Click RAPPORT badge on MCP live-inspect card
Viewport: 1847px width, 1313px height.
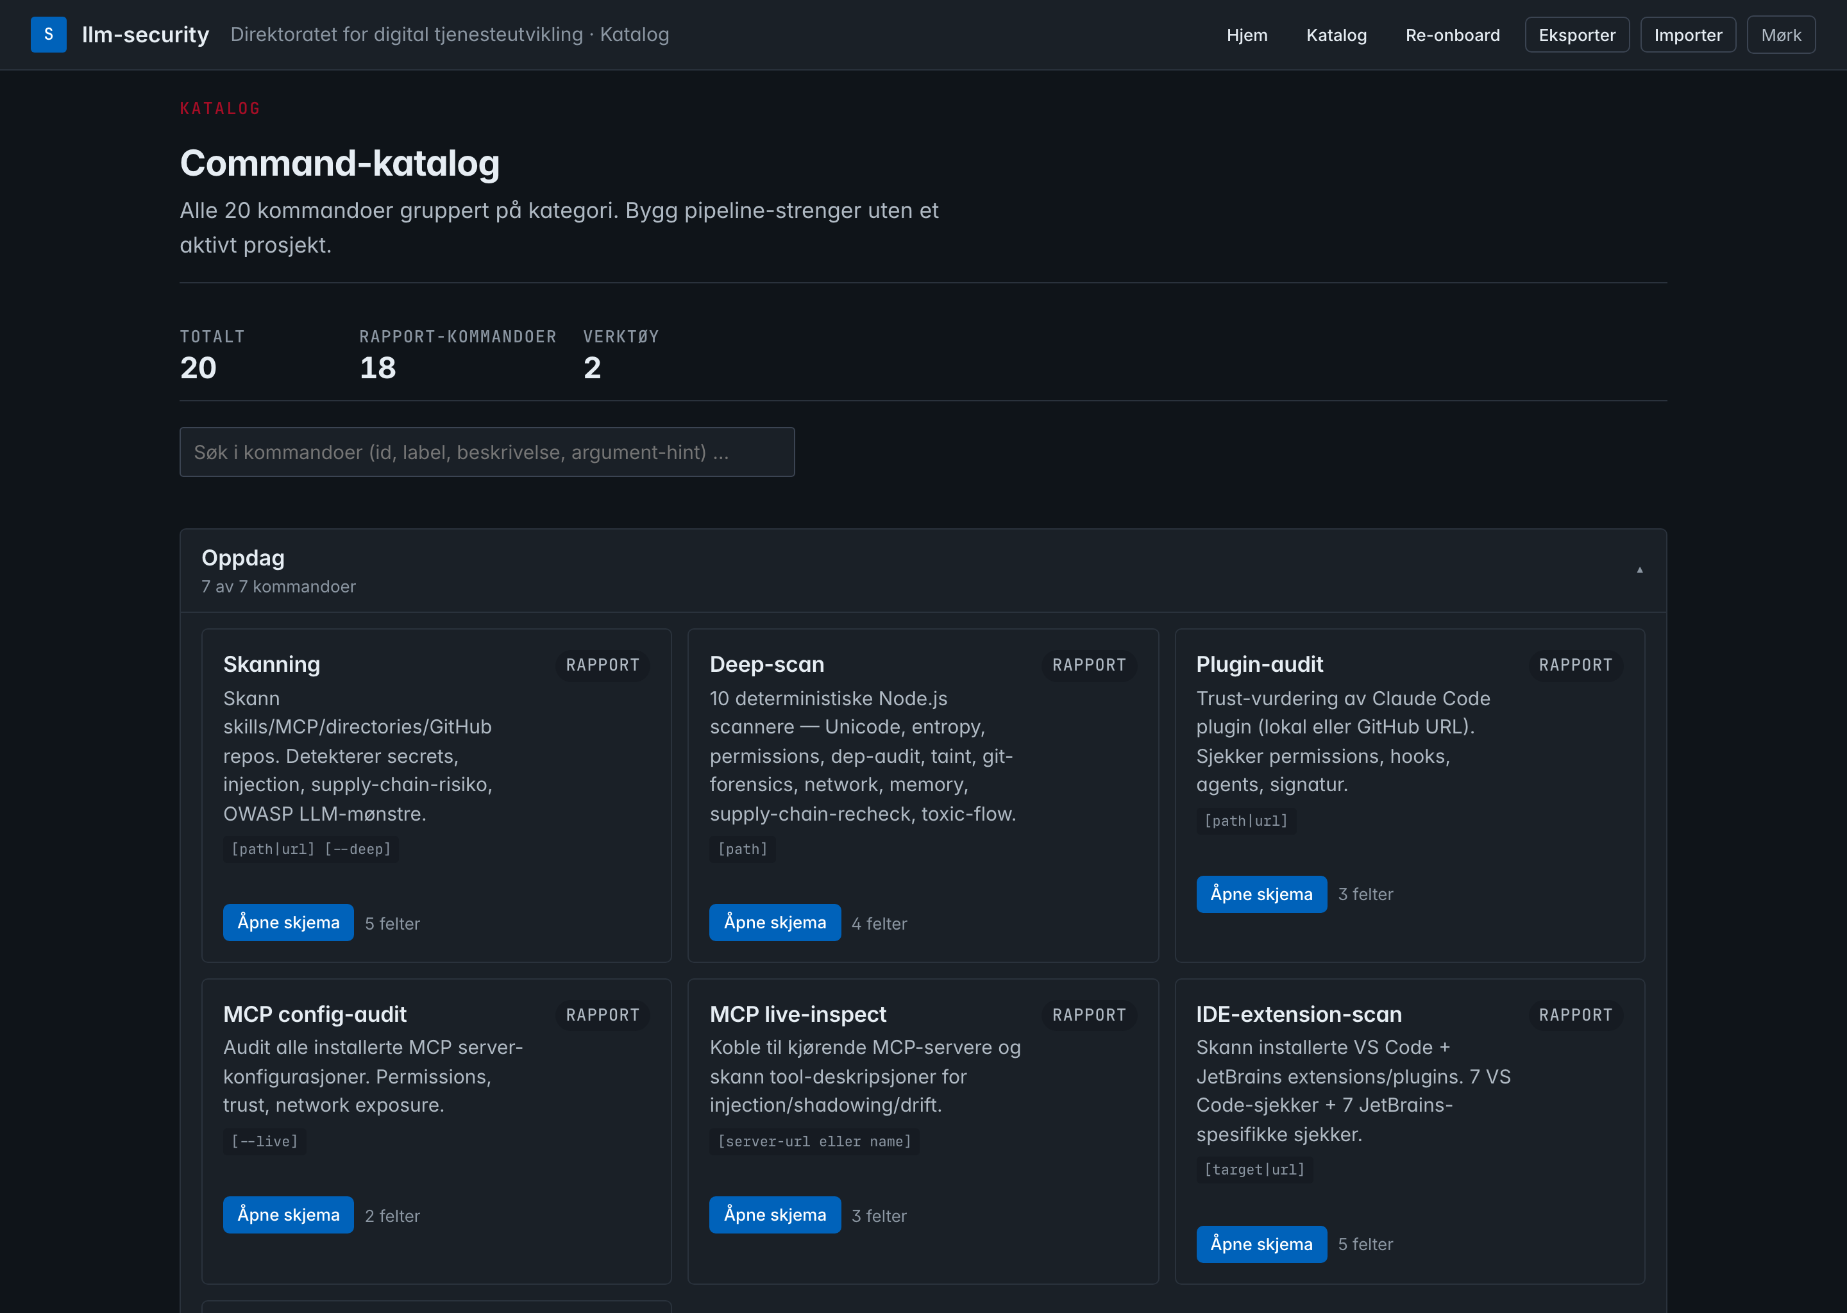(x=1088, y=1015)
